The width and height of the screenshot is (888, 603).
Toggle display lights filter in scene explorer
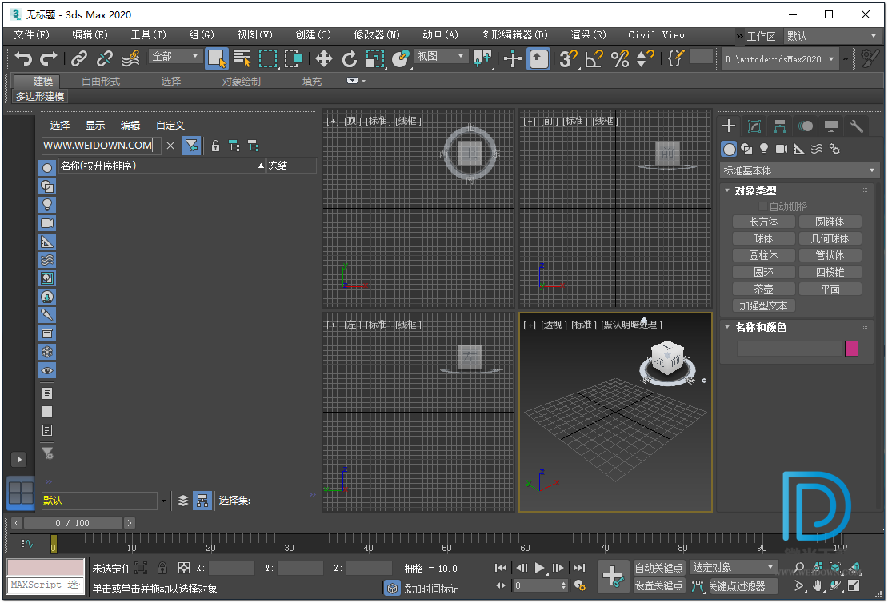coord(47,205)
